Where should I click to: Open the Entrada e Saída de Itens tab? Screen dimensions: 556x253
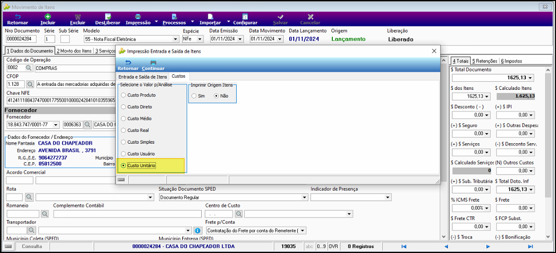pyautogui.click(x=143, y=77)
